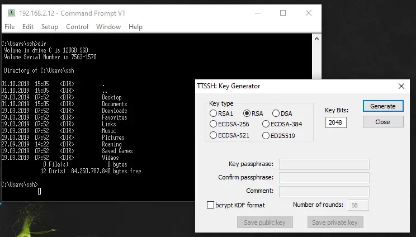Image resolution: width=416 pixels, height=237 pixels.
Task: Click the Save private key button
Action: click(335, 222)
